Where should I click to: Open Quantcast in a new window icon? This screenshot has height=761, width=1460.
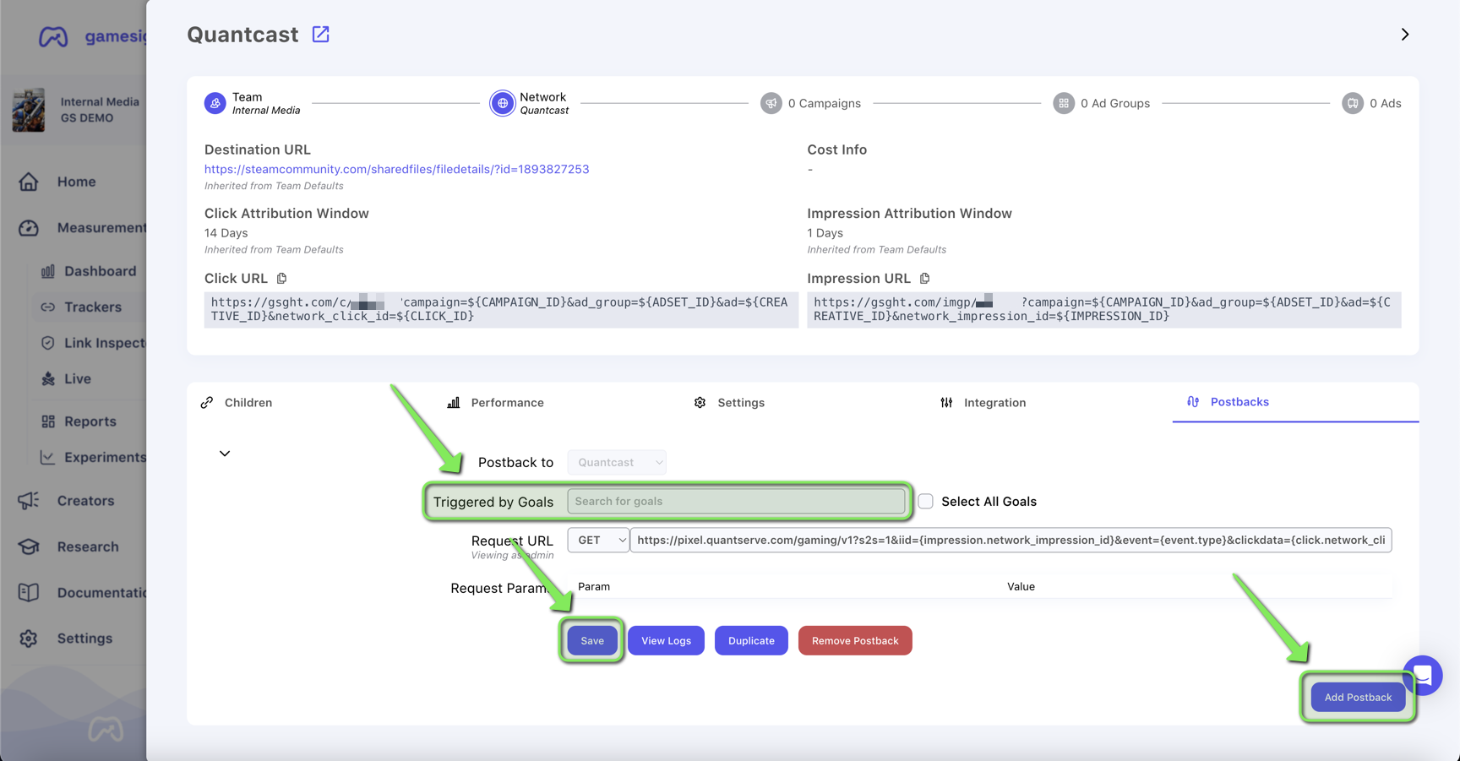(321, 35)
